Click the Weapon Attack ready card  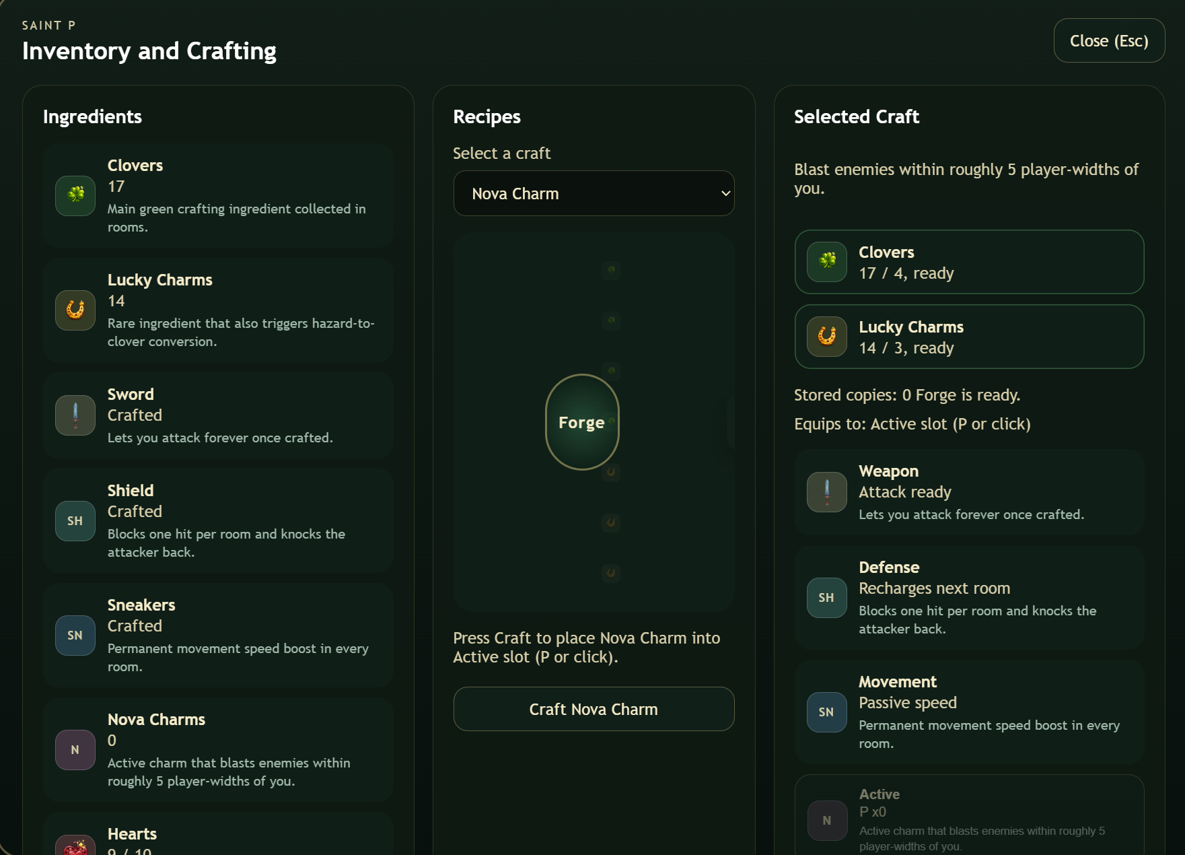(969, 492)
